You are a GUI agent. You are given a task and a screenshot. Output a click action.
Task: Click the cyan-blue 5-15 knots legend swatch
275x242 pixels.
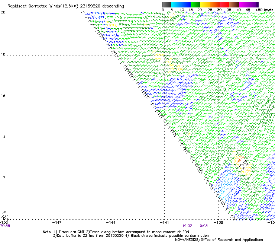[181, 4]
